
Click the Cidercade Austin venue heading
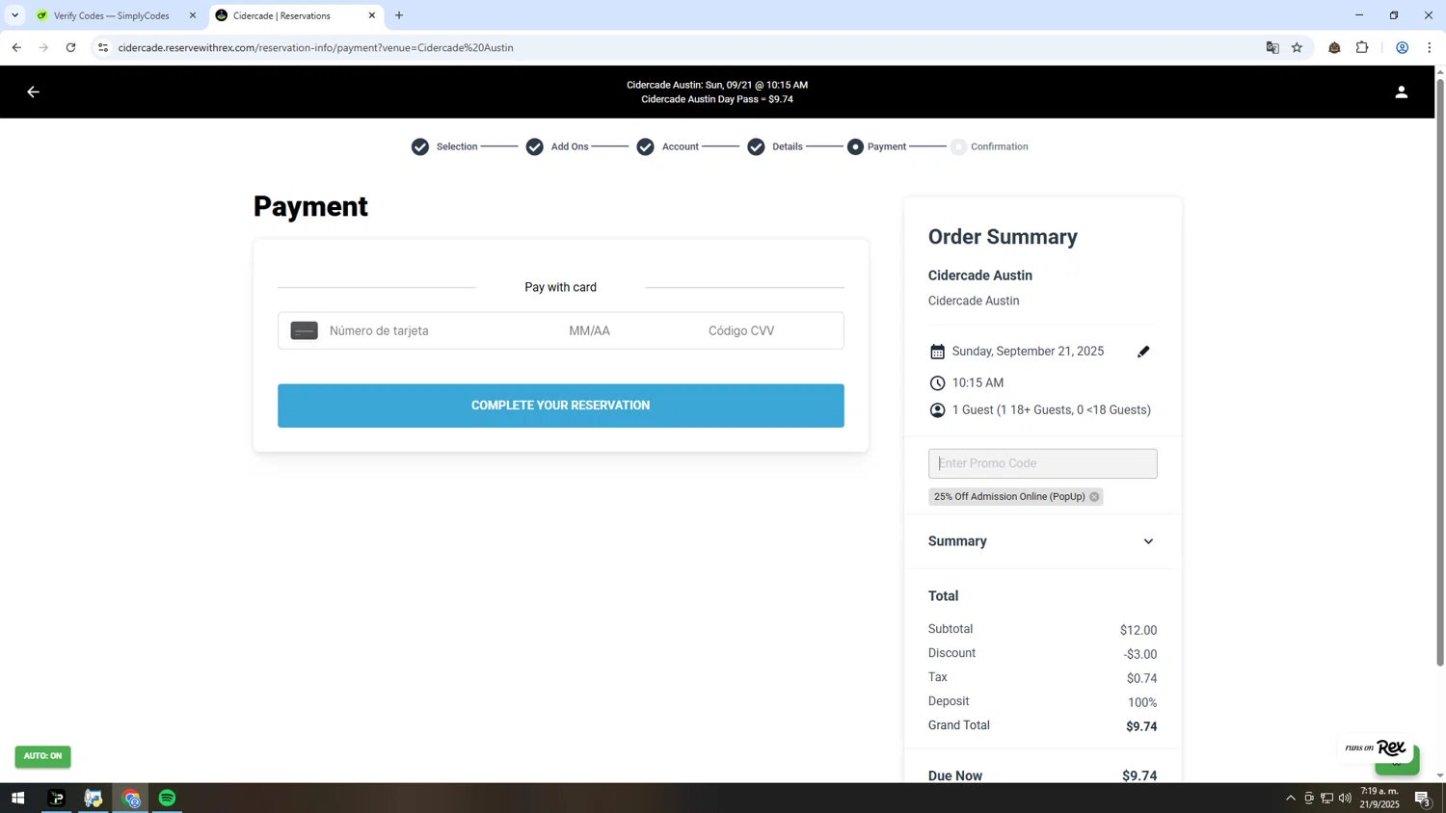point(979,275)
